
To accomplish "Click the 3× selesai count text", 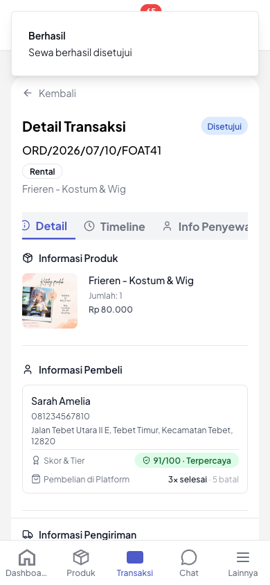I will pyautogui.click(x=188, y=480).
